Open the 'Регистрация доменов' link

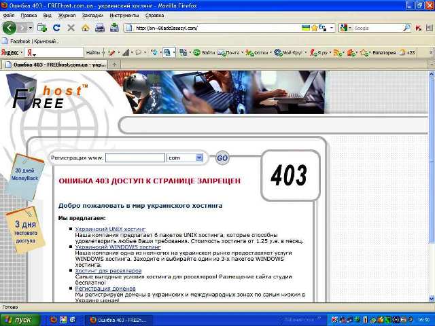[104, 289]
